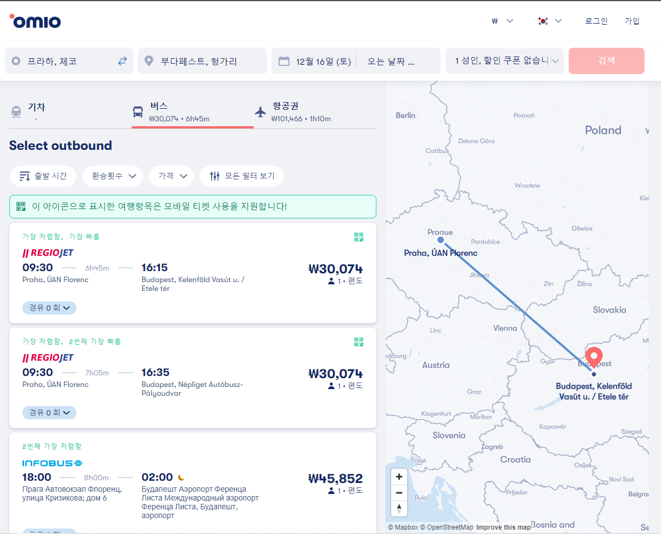Screen dimensions: 661x534
Task: Click the airplane icon in 항공권 tab
Action: [260, 112]
